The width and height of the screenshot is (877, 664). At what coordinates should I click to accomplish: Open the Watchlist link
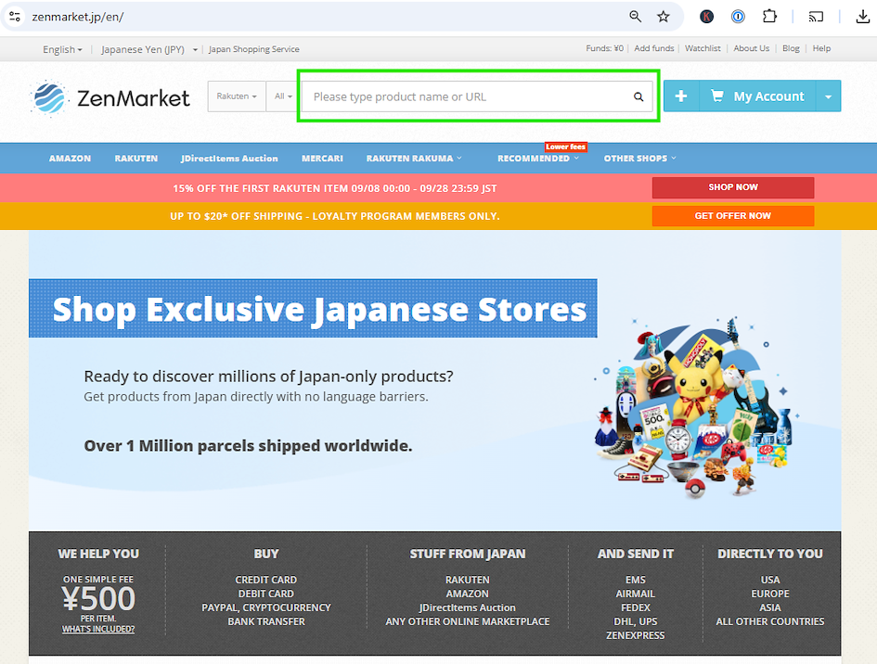click(703, 48)
